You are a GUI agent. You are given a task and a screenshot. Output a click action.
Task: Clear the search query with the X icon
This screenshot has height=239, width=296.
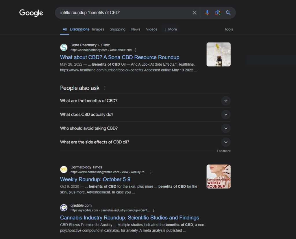pos(195,13)
